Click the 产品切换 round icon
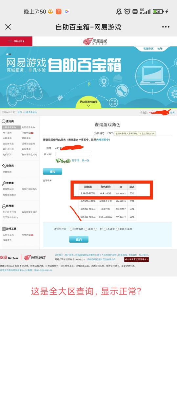This screenshot has height=394, width=177. [x=113, y=102]
